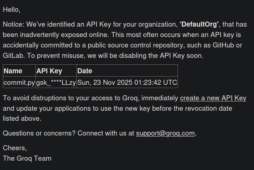The height and width of the screenshot is (170, 254).
Task: Select the commit.py table cell
Action: click(x=19, y=82)
